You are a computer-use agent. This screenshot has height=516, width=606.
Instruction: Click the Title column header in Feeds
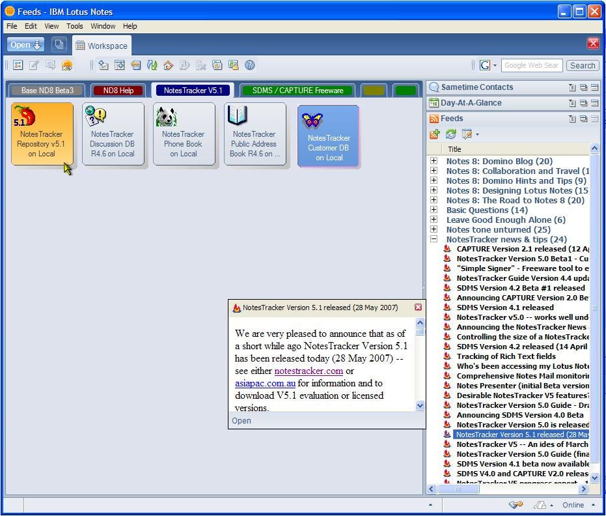515,149
